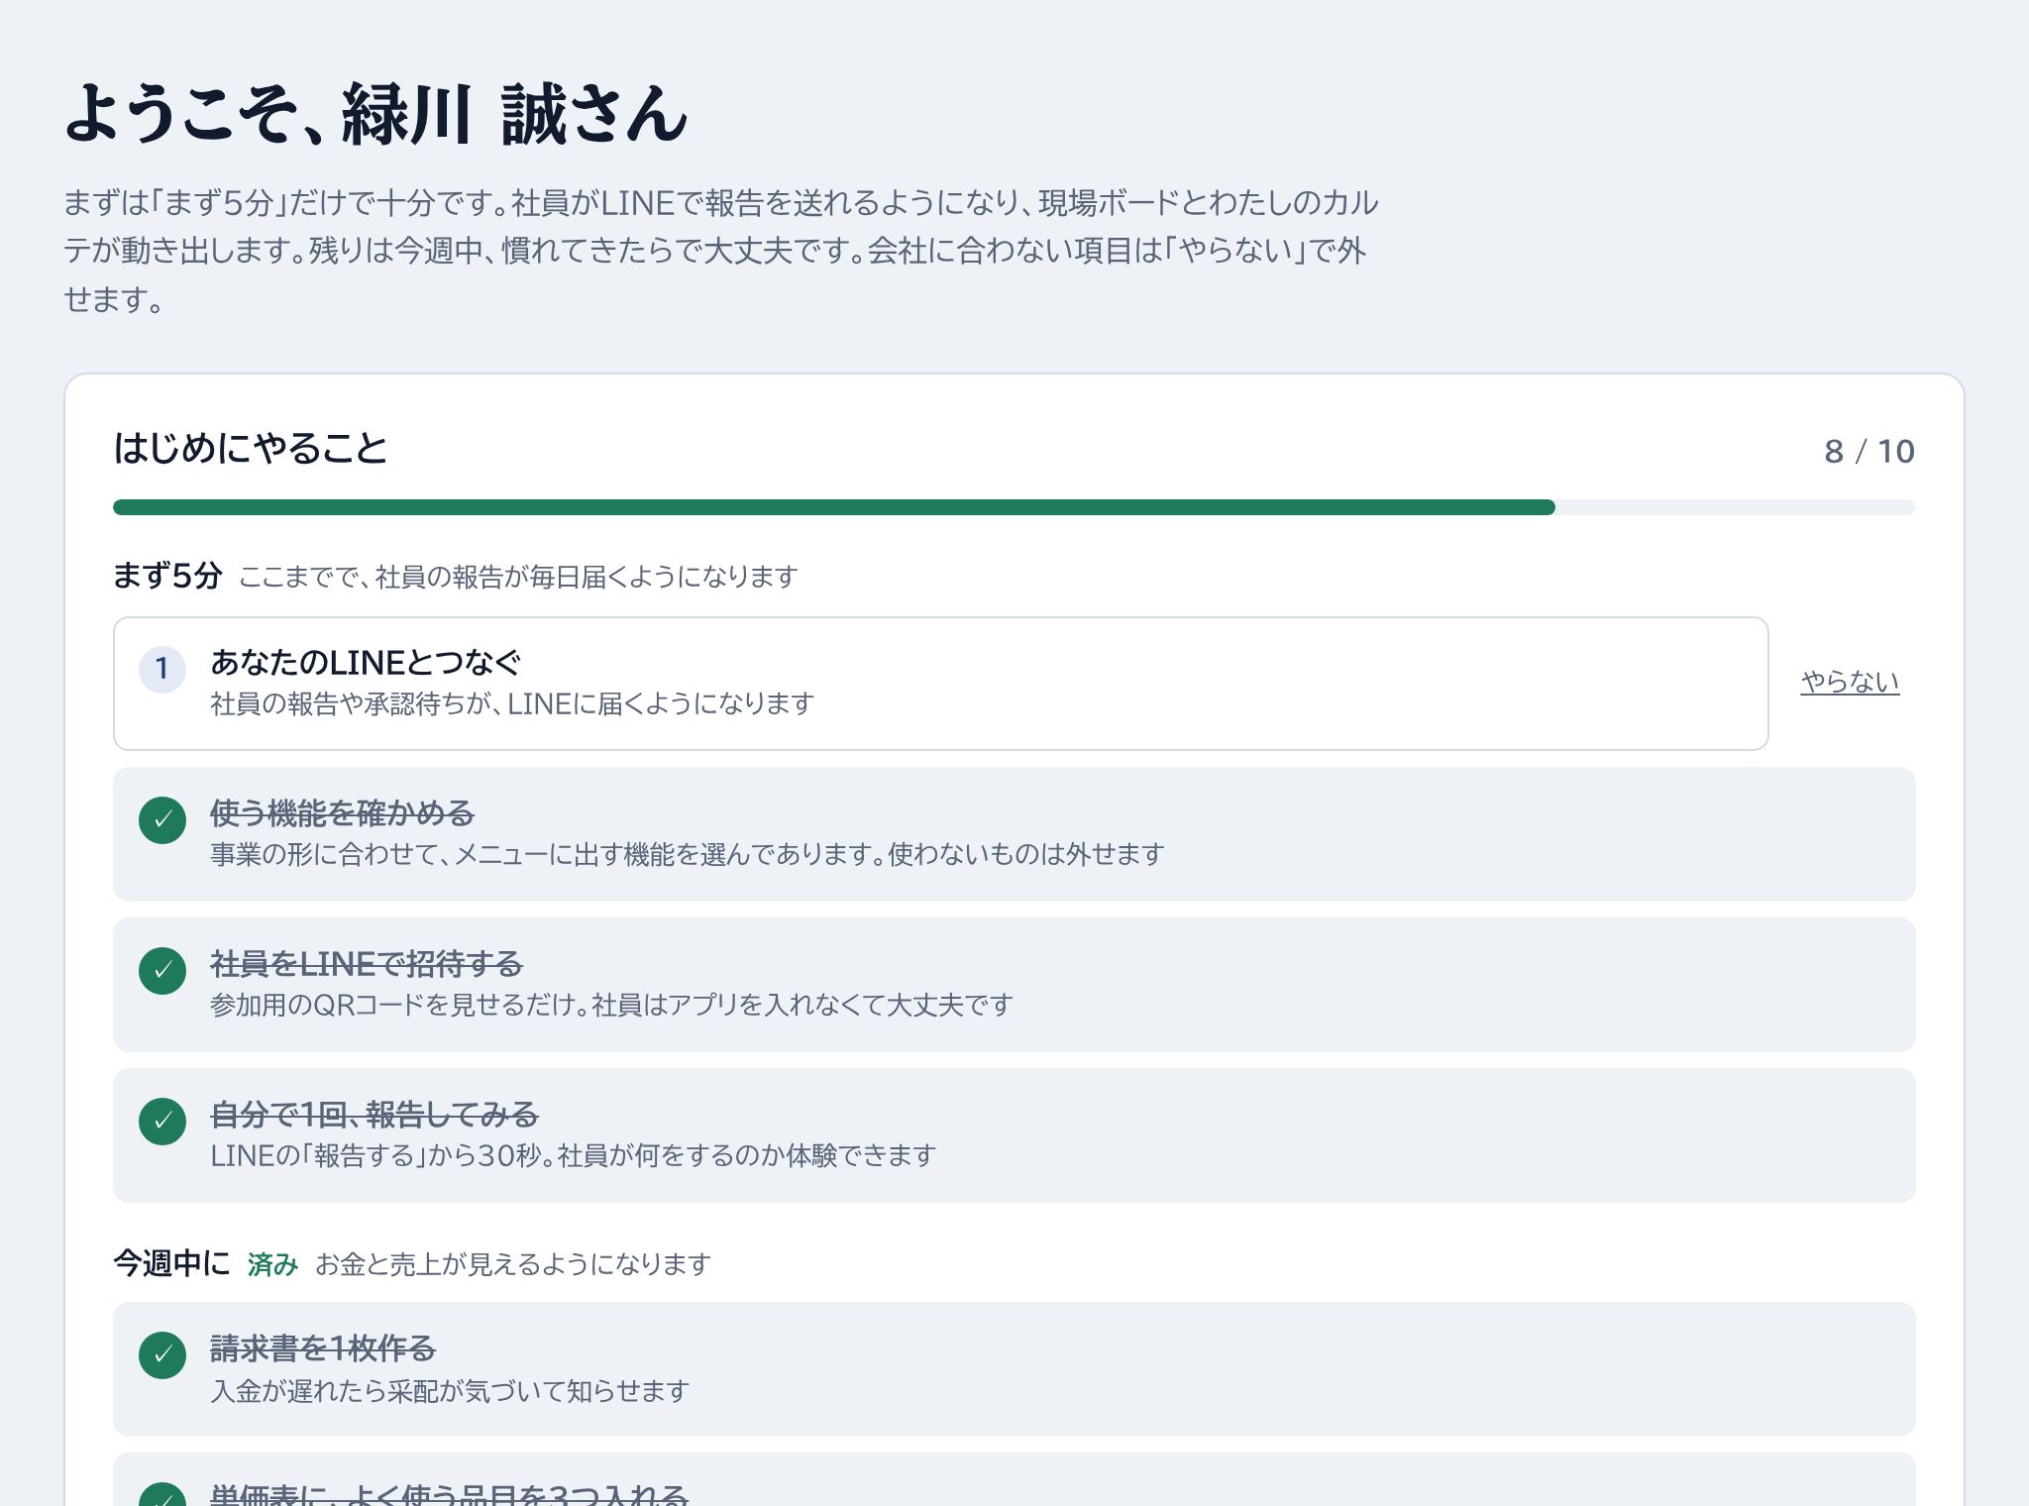Click the 自分で1回、報告してみる title
Image resolution: width=2029 pixels, height=1506 pixels.
pyautogui.click(x=374, y=1115)
